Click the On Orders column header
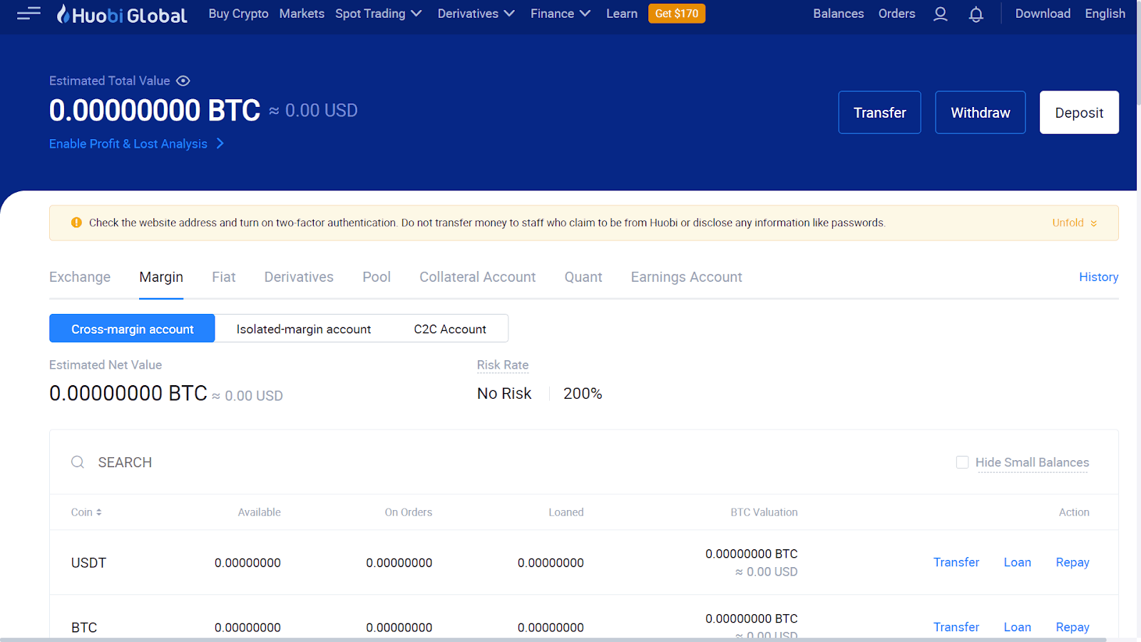Image resolution: width=1141 pixels, height=642 pixels. pyautogui.click(x=408, y=512)
